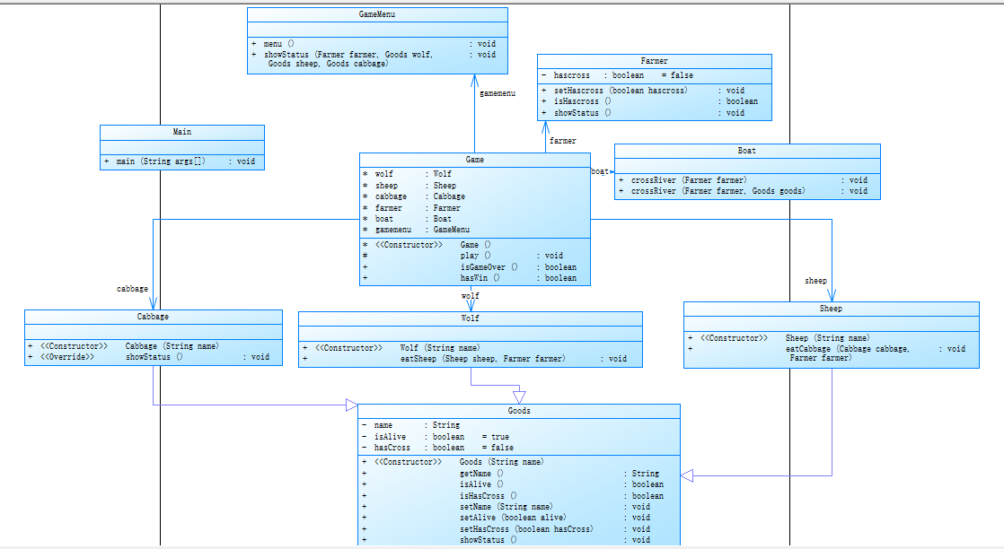
Task: Click cabbage : Cabbage attribute in Game
Action: pyautogui.click(x=414, y=196)
